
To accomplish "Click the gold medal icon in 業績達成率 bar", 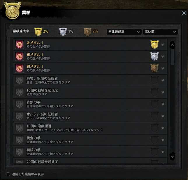I will click(x=38, y=32).
